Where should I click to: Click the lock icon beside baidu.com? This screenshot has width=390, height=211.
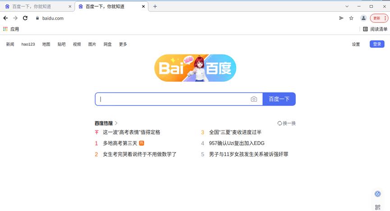point(37,18)
